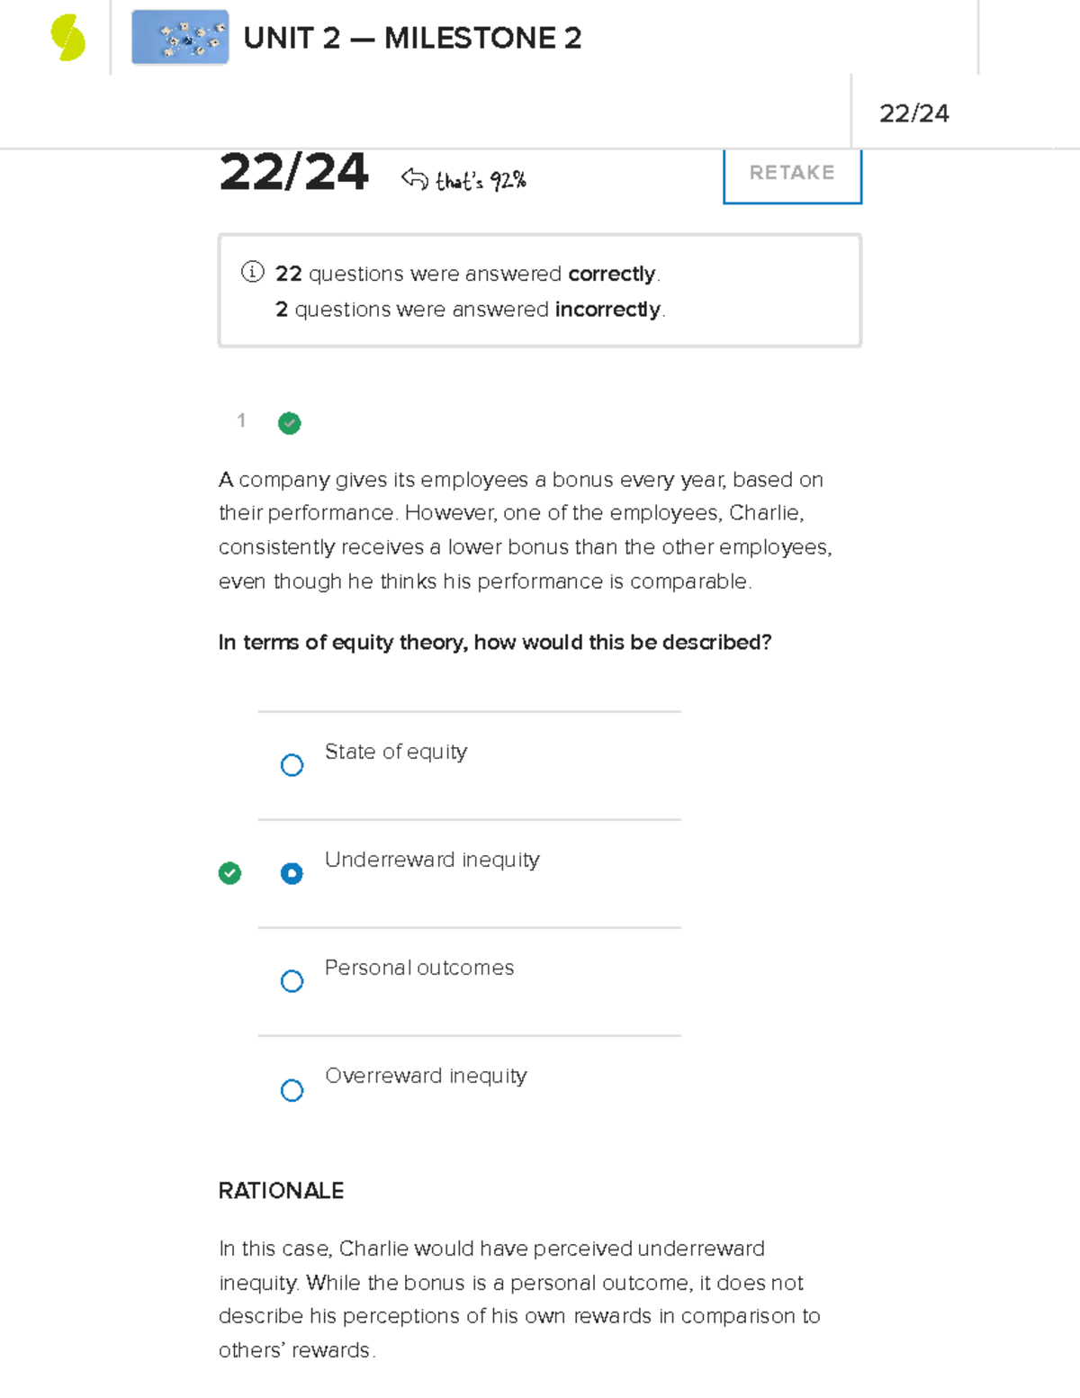Click the RATIONALE heading
Viewport: 1080px width, 1398px height.
point(281,1191)
